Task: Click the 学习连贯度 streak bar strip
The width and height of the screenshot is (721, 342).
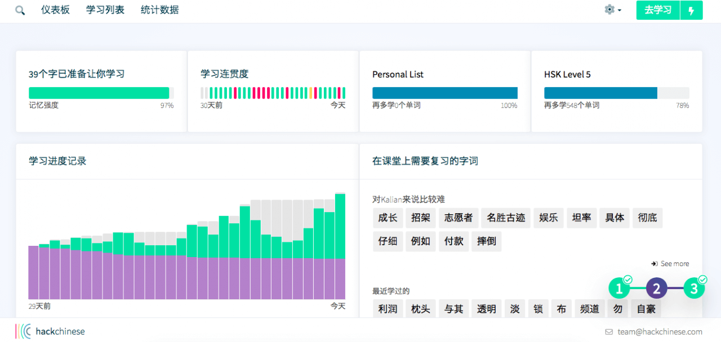Action: click(273, 93)
